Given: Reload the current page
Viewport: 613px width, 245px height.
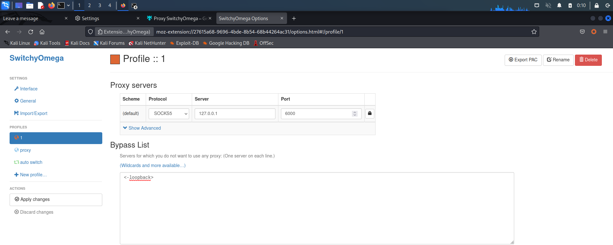Looking at the screenshot, I should coord(31,32).
